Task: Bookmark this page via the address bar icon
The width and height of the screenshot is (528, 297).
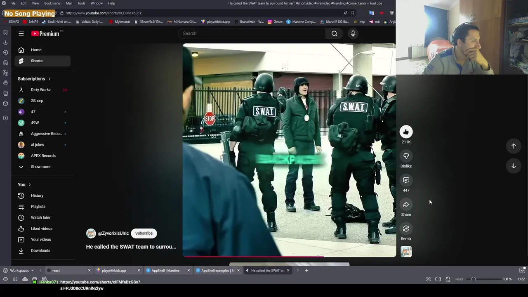Action: (353, 13)
